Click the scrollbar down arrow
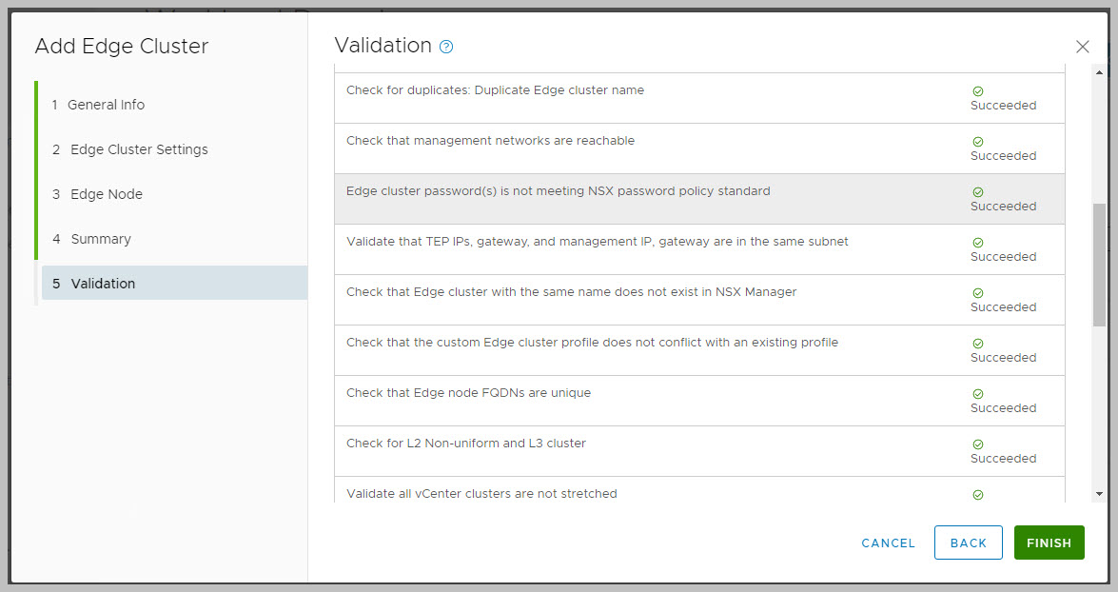The height and width of the screenshot is (592, 1118). (x=1100, y=494)
